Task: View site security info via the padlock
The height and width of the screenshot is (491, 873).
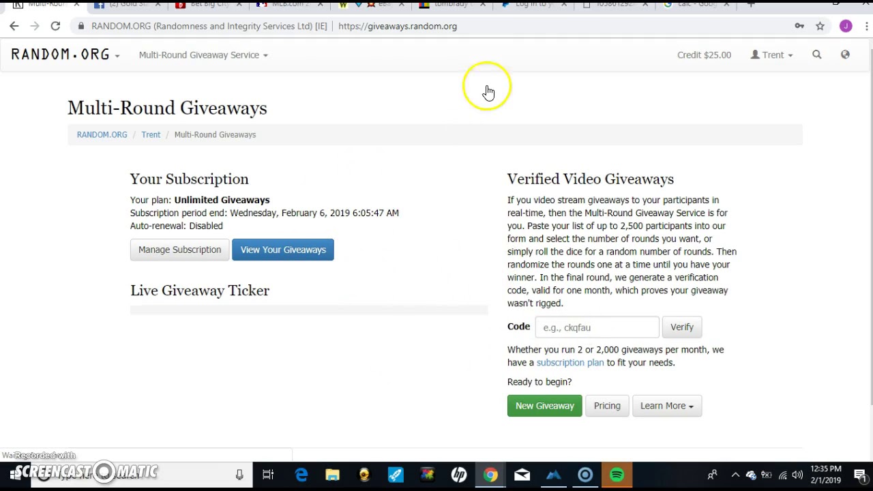Action: click(x=81, y=26)
